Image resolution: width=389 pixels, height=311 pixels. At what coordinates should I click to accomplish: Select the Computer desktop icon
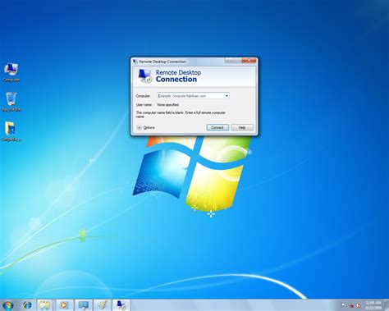point(11,72)
